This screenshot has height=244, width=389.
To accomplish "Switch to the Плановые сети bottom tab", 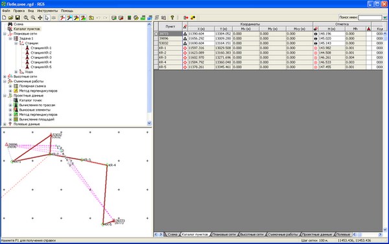I will 224,234.
